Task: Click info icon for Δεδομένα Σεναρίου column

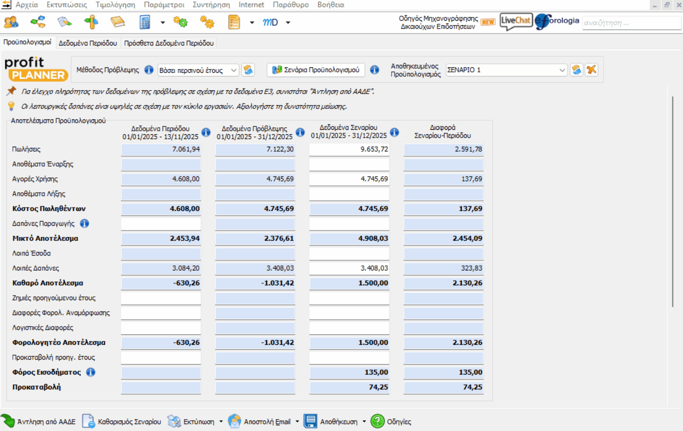Action: click(395, 132)
